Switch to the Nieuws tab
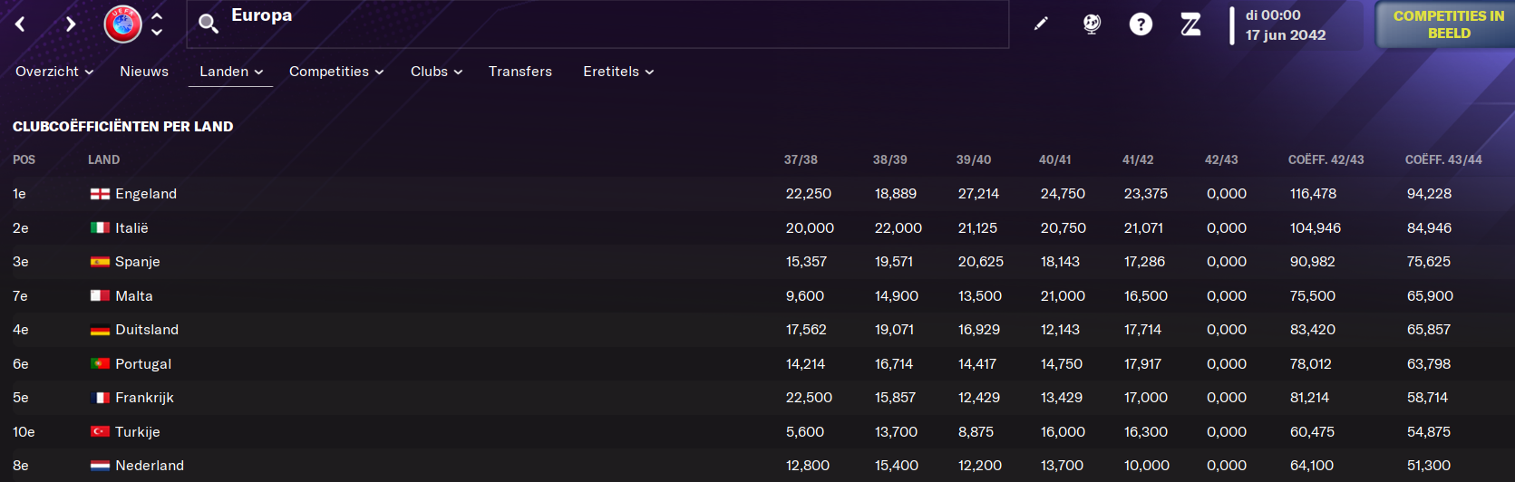 click(x=144, y=72)
